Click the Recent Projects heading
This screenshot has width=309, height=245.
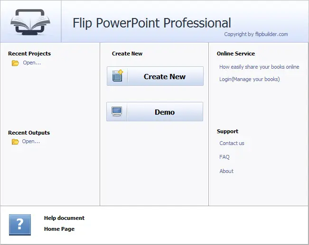click(x=29, y=54)
